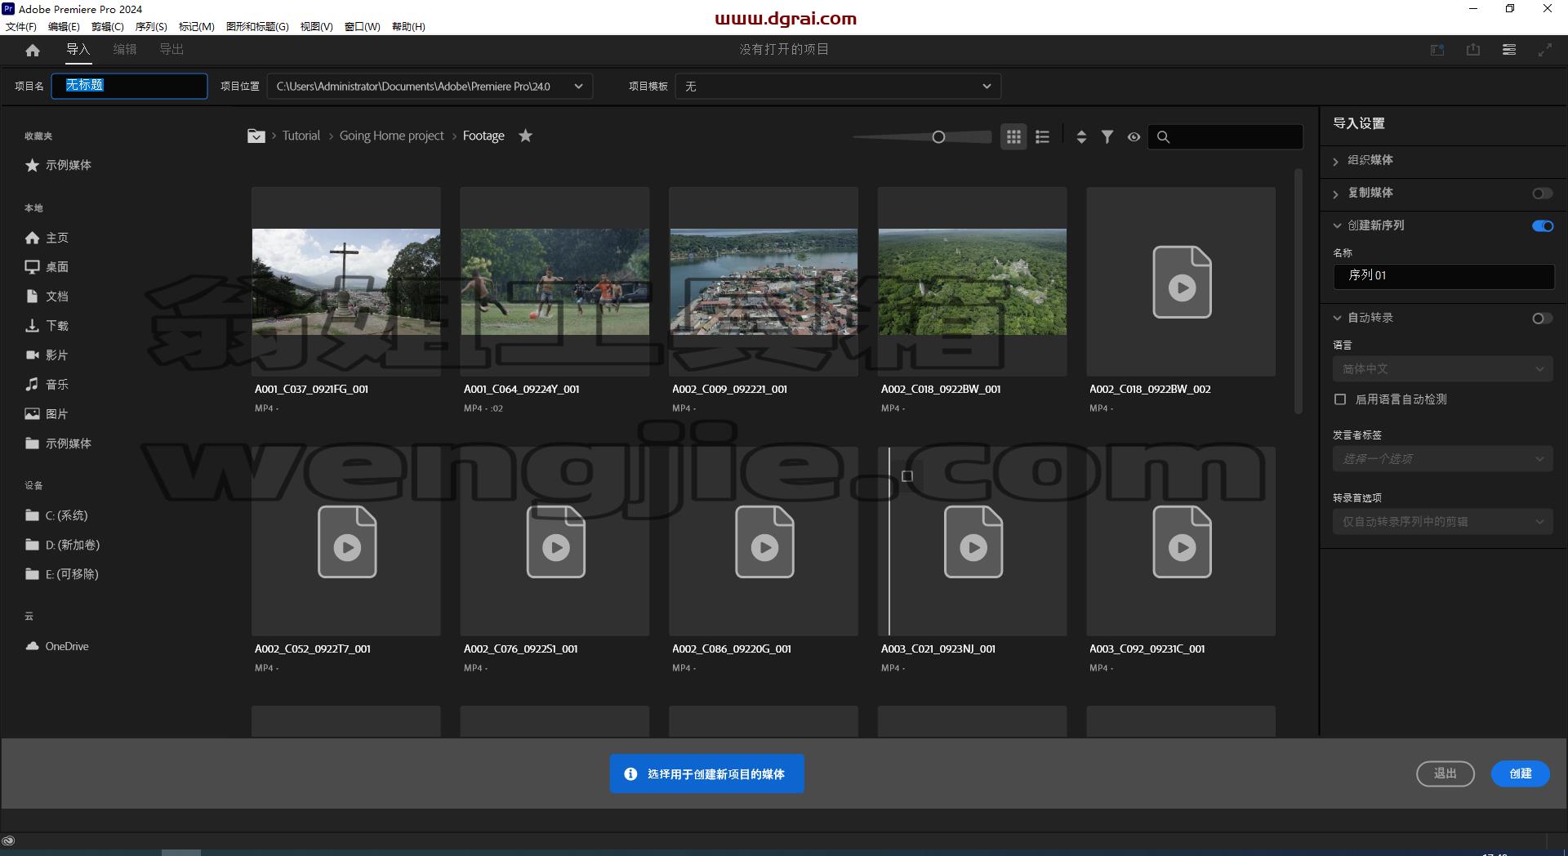
Task: Open 示例媒体 under favorites
Action: [58, 165]
